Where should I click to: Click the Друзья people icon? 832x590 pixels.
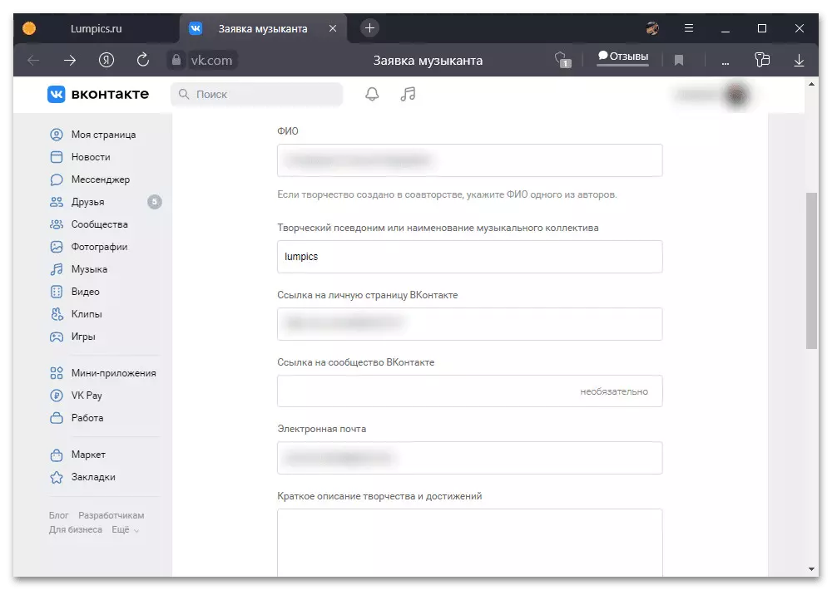tap(57, 202)
